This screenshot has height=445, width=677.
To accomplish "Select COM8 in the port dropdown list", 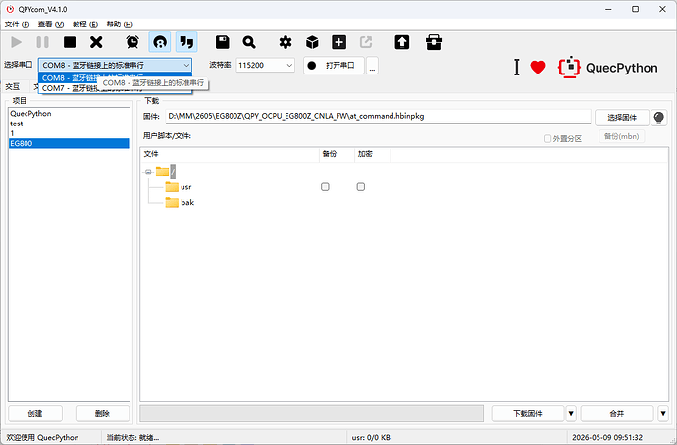I will pyautogui.click(x=69, y=78).
